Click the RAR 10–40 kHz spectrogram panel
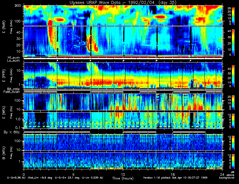 click(123, 42)
